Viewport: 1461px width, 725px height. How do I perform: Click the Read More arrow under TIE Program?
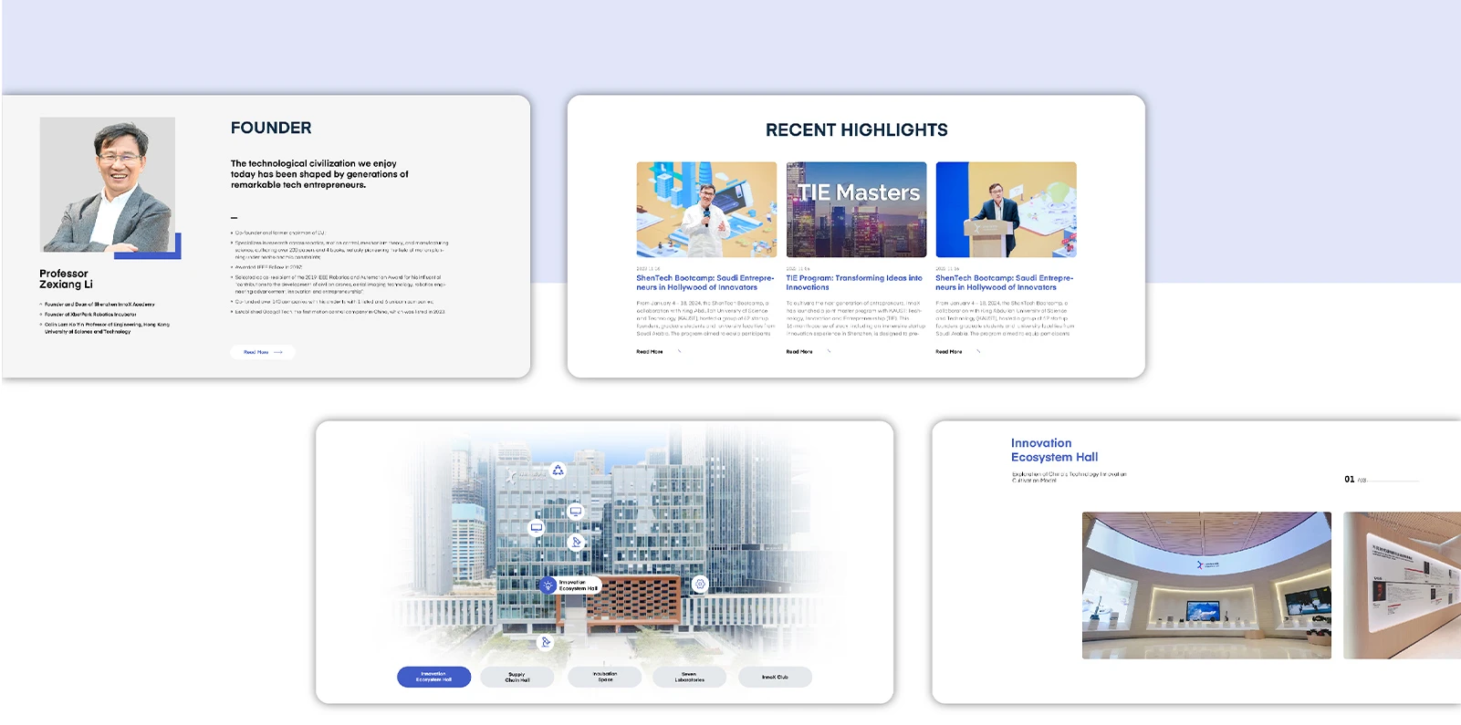point(829,351)
